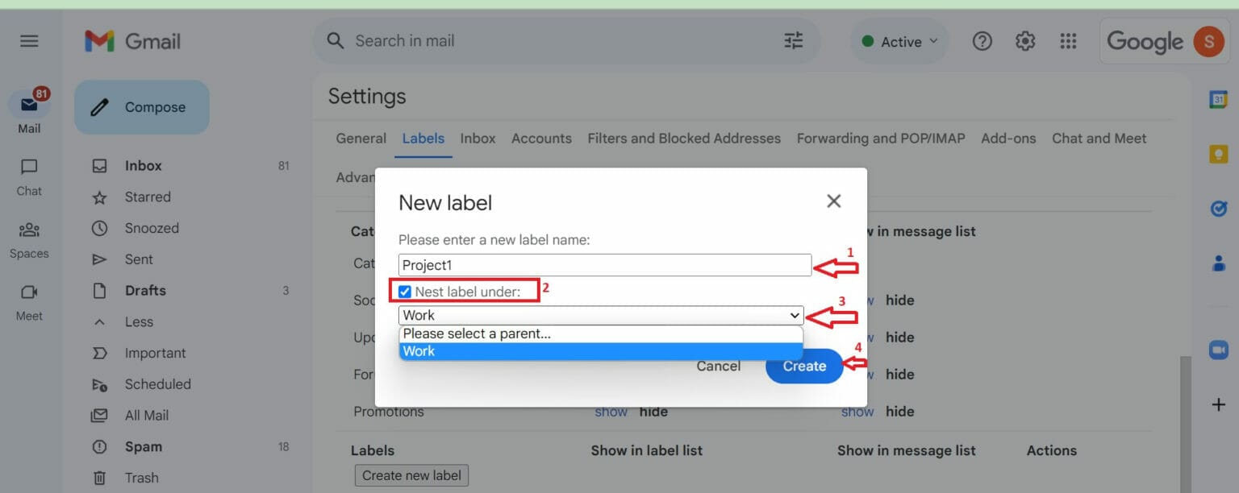1239x493 pixels.
Task: Open Meet from the left sidebar
Action: 29,302
